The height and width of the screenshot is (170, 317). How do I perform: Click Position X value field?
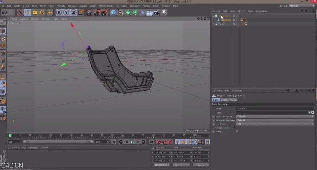click(162, 152)
